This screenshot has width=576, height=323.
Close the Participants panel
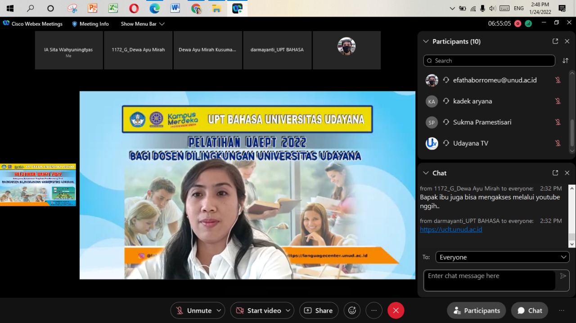(567, 41)
